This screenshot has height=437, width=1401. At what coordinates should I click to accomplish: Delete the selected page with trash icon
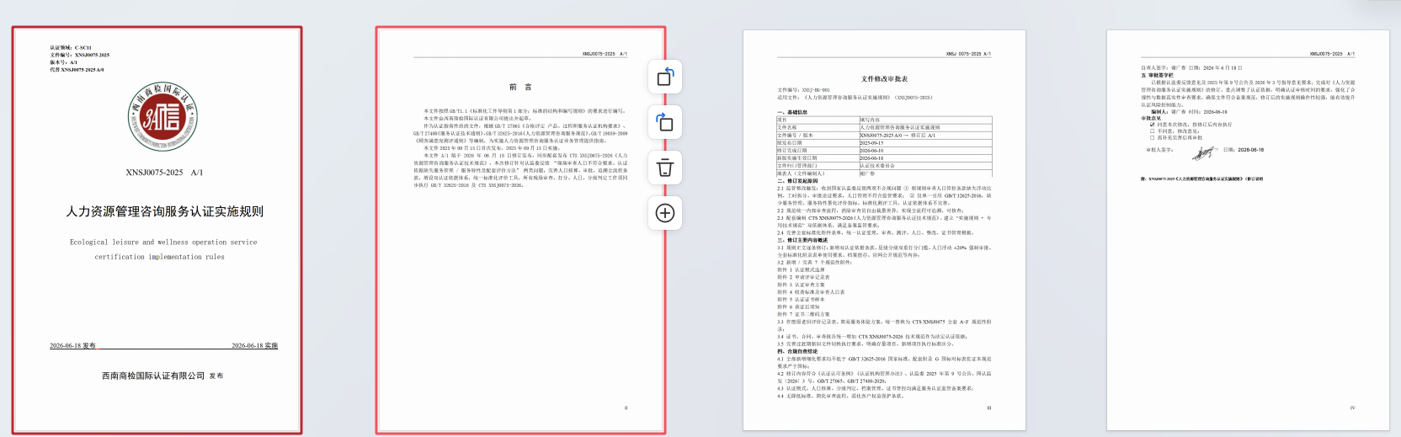click(665, 168)
